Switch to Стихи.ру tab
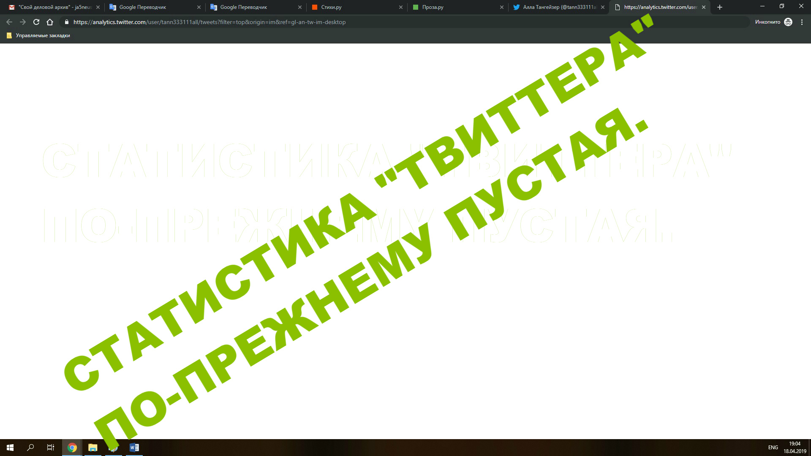The height and width of the screenshot is (456, 811). pyautogui.click(x=357, y=7)
